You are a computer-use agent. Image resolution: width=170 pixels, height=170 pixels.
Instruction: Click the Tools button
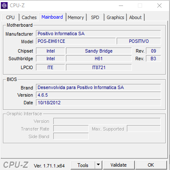click(x=83, y=165)
